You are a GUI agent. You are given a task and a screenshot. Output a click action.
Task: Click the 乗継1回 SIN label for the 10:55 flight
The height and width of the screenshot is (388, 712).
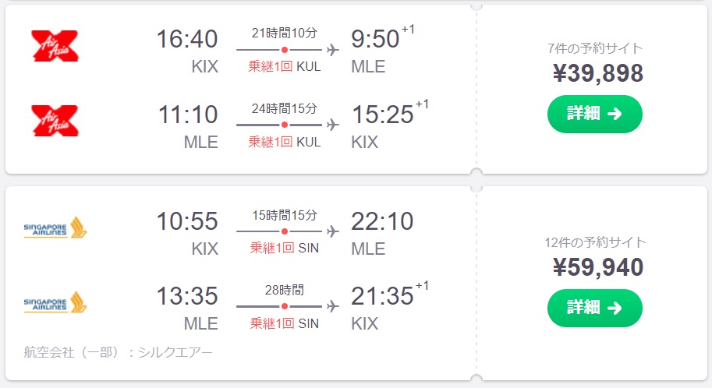pos(285,248)
